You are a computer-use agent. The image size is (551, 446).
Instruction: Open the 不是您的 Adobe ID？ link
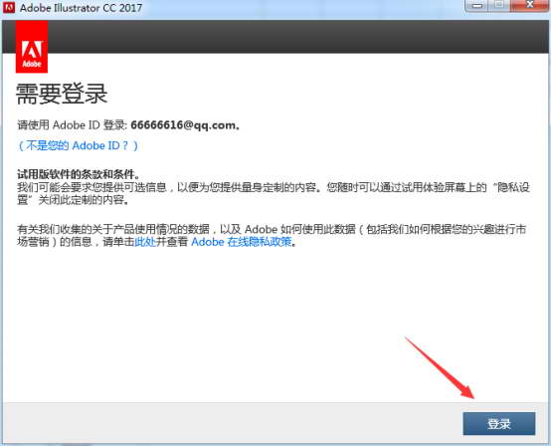(x=78, y=145)
